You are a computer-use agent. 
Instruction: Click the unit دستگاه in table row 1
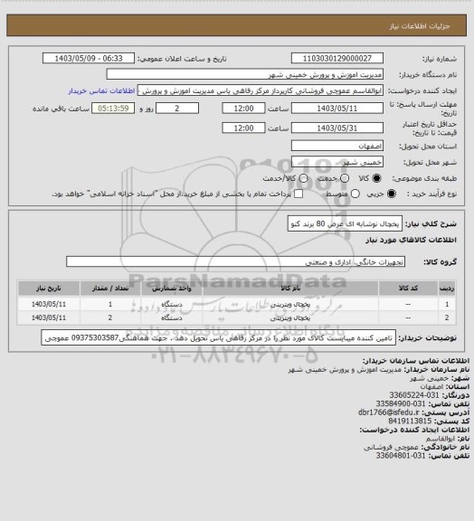pyautogui.click(x=172, y=304)
